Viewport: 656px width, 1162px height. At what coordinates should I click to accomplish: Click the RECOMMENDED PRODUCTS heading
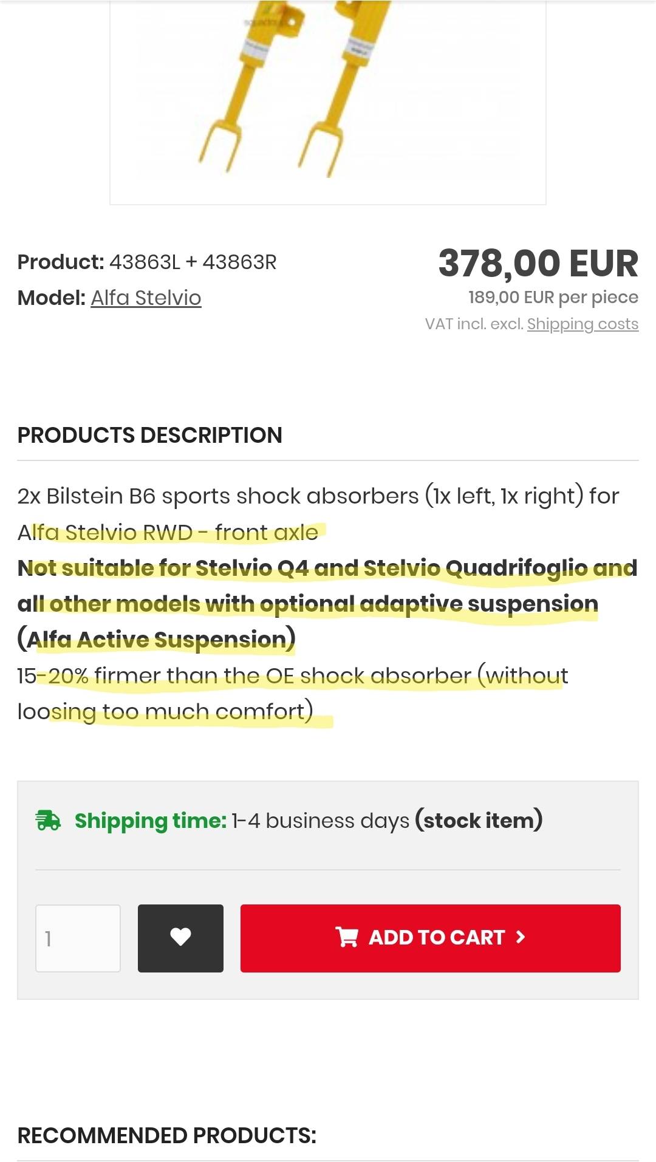click(166, 1135)
